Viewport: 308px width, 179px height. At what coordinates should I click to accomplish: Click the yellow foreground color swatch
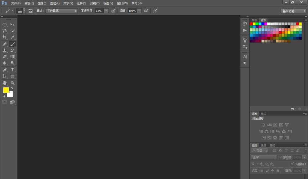(6, 90)
